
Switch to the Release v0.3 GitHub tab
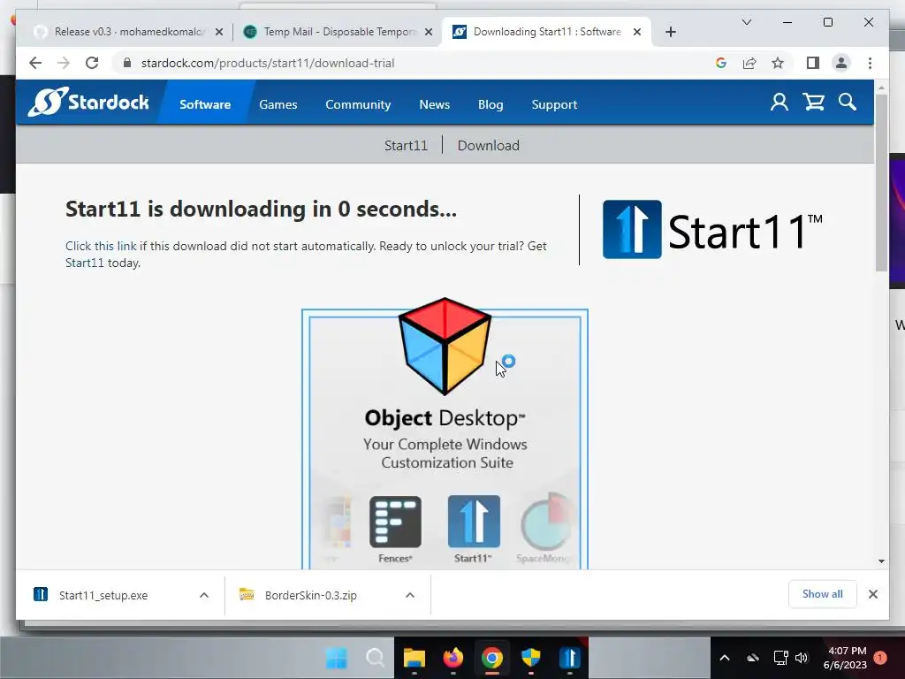point(128,32)
